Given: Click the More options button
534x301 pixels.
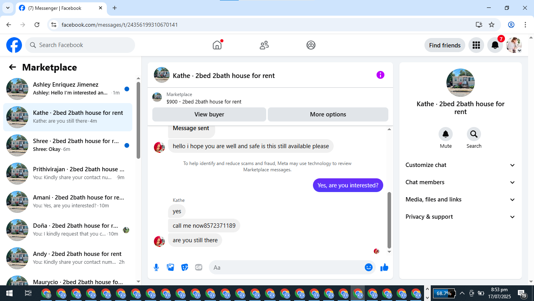Looking at the screenshot, I should point(328,114).
